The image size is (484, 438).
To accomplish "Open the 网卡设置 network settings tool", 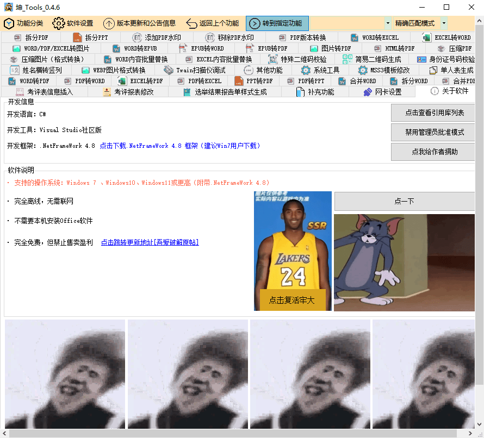I will pos(386,91).
